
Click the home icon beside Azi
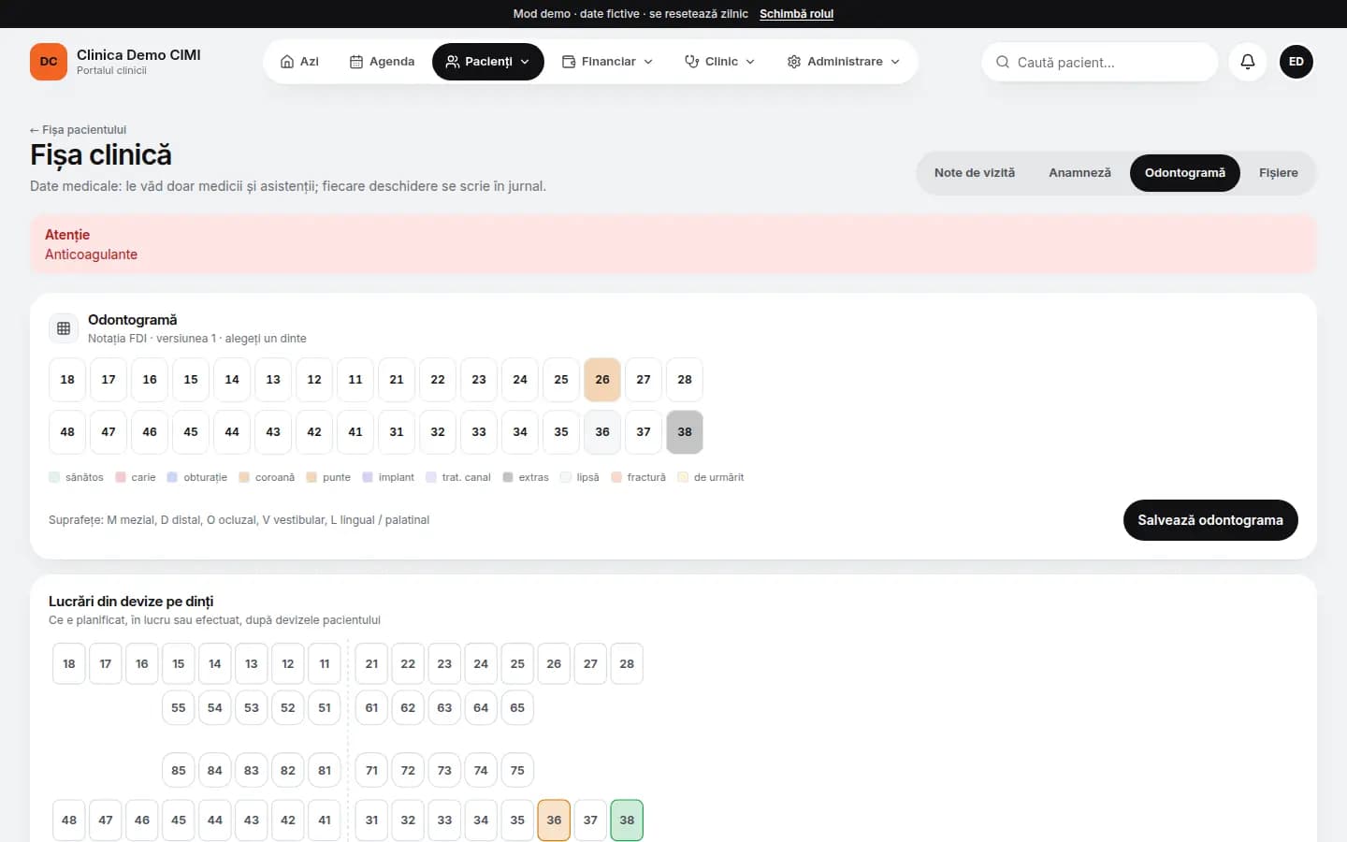point(287,62)
